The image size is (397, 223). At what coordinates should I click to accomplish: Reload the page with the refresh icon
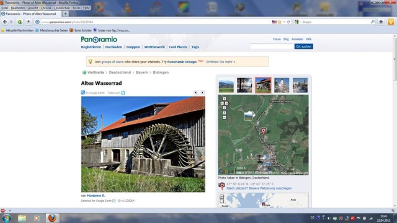point(288,22)
